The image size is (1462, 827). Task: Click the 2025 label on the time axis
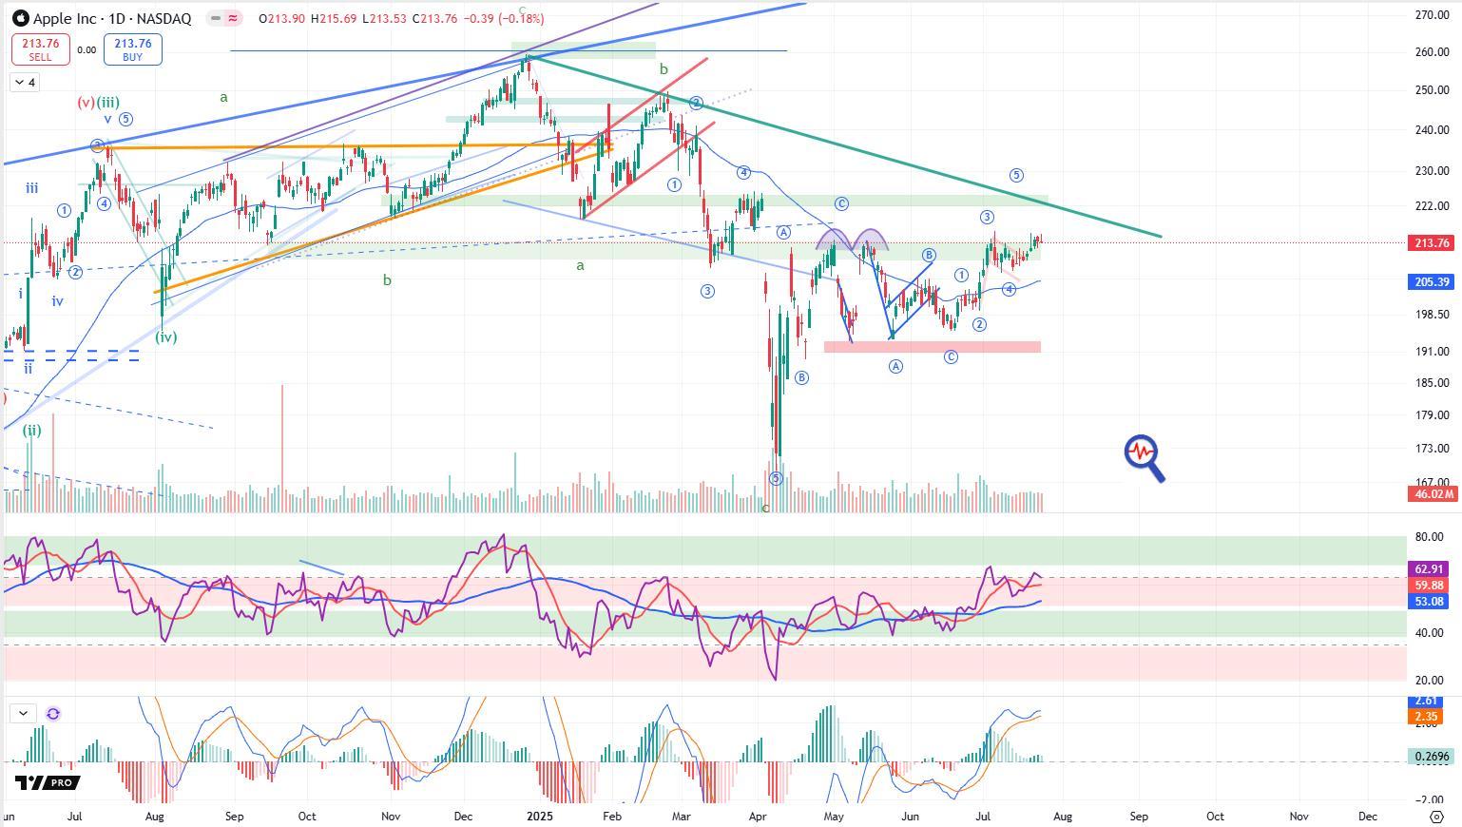(x=540, y=817)
